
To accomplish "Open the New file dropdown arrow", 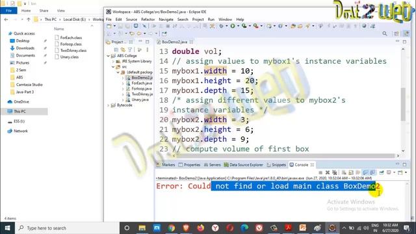I will click(x=114, y=26).
